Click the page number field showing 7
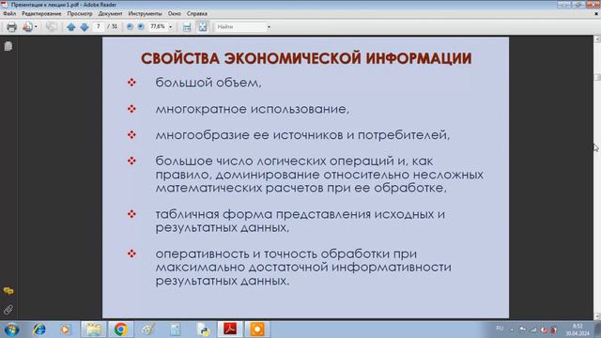601x338 pixels. tap(99, 26)
